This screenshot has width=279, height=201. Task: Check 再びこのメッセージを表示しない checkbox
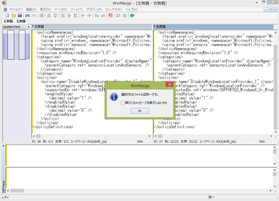click(x=123, y=103)
